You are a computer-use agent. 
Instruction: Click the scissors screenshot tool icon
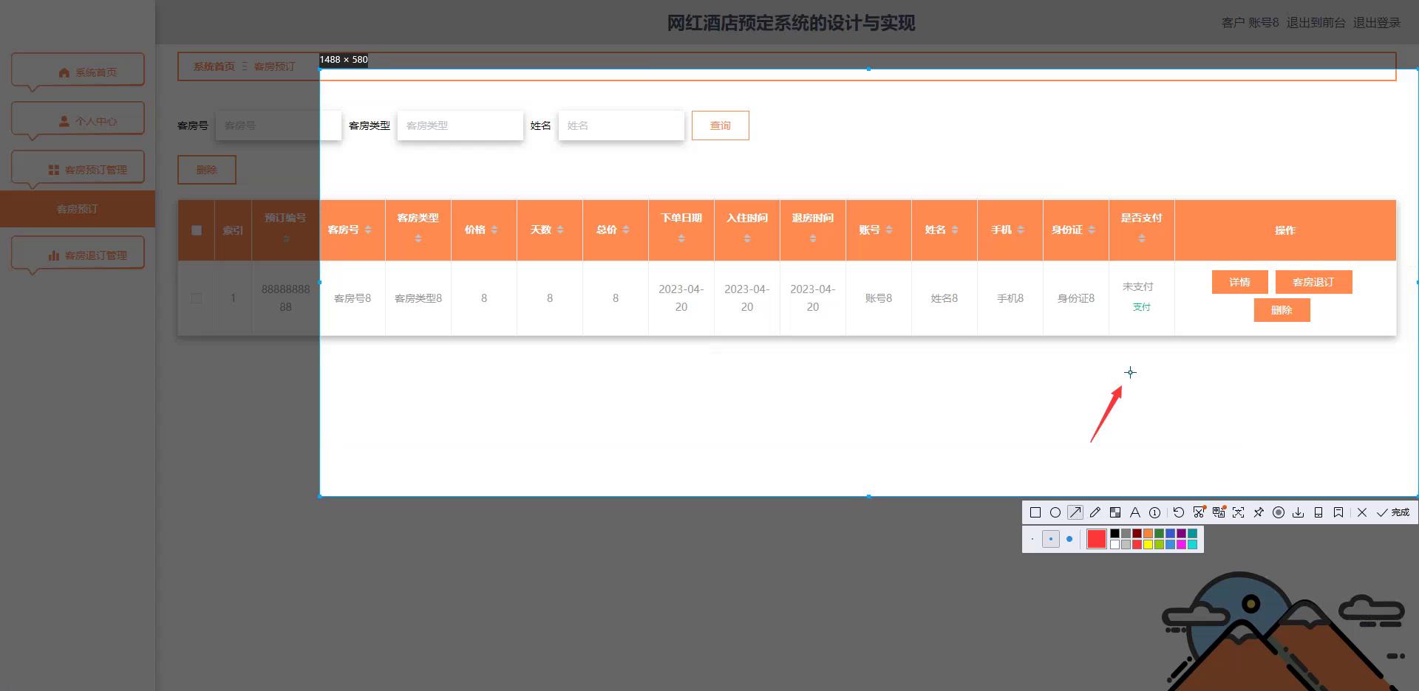pyautogui.click(x=1199, y=512)
